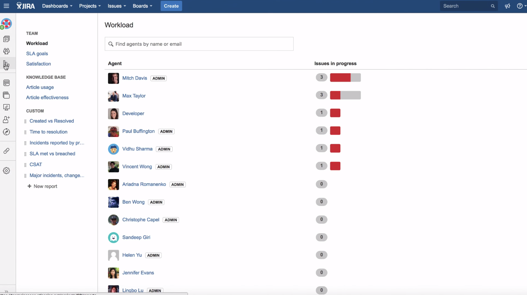This screenshot has height=295, width=527.
Task: Click the search magnifier icon
Action: [x=493, y=6]
